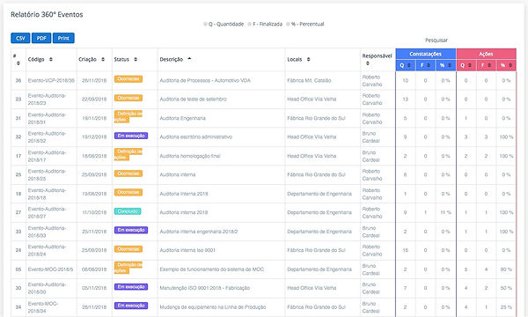Click the Ocorrências status badge of Evento-VCP-2018/36
This screenshot has width=528, height=317.
(128, 79)
